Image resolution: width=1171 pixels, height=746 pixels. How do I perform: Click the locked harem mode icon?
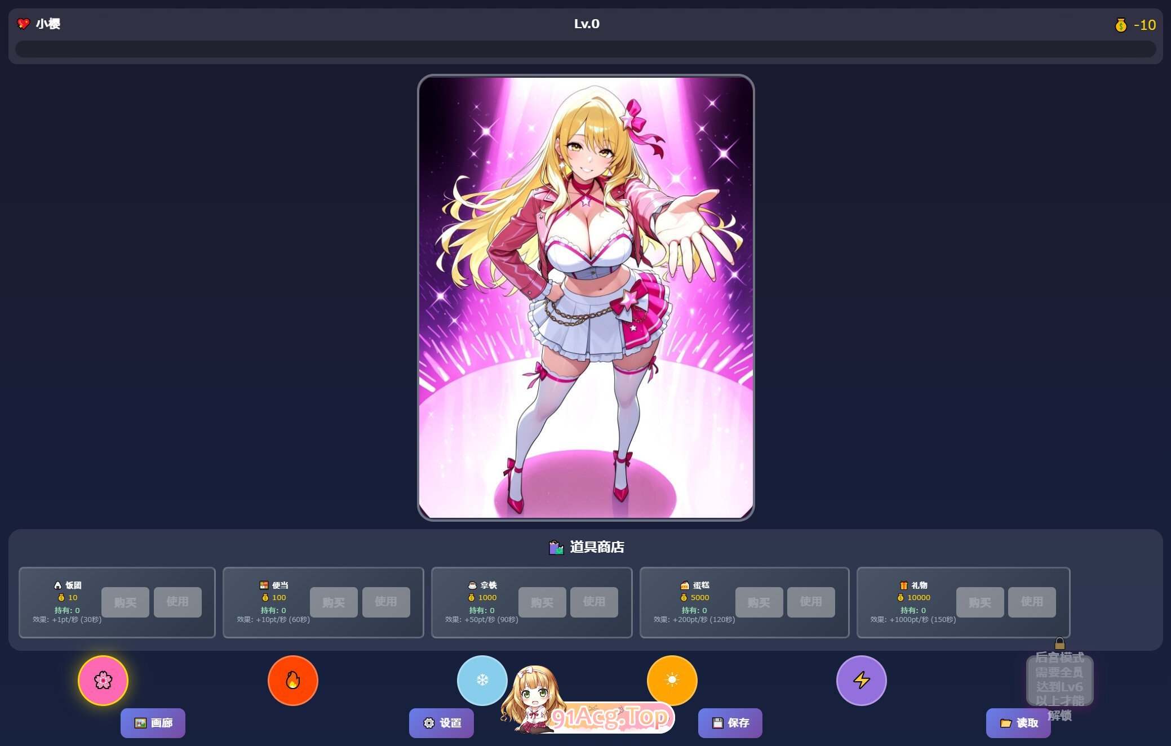(x=1059, y=680)
